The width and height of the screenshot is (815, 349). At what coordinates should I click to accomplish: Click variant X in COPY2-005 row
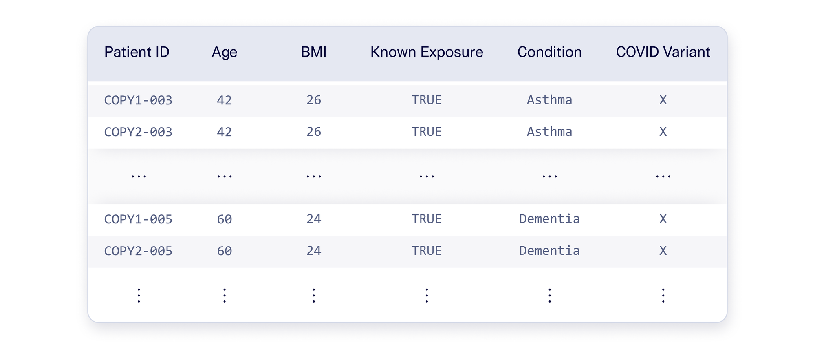click(663, 250)
